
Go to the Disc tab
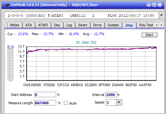tap(57, 25)
